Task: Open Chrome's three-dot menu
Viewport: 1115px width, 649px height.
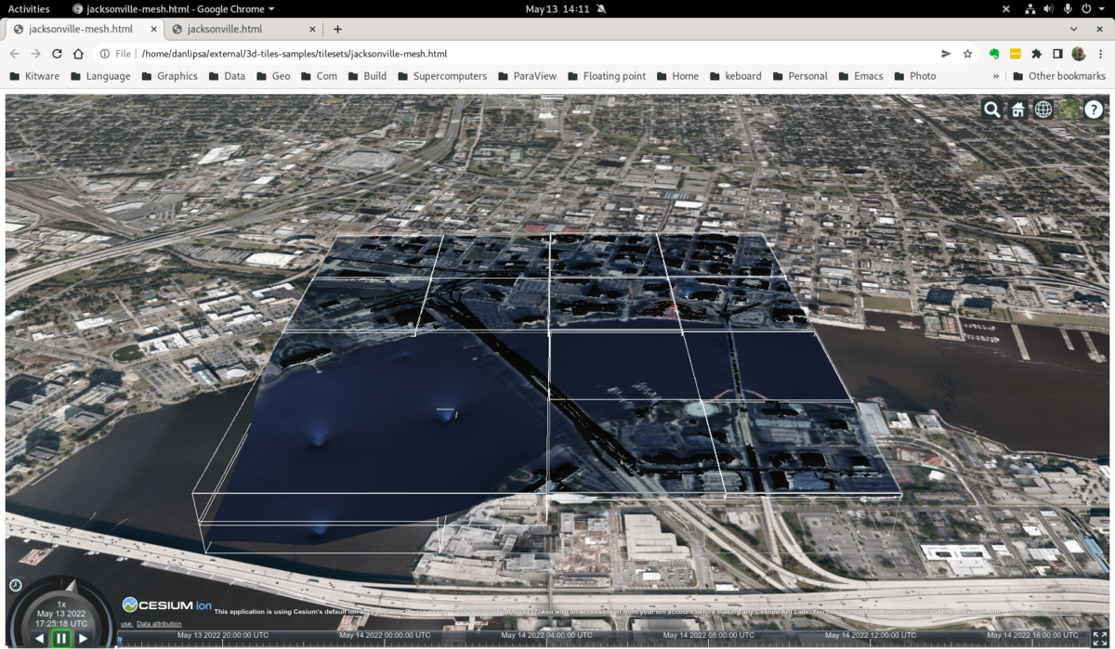Action: (x=1102, y=56)
